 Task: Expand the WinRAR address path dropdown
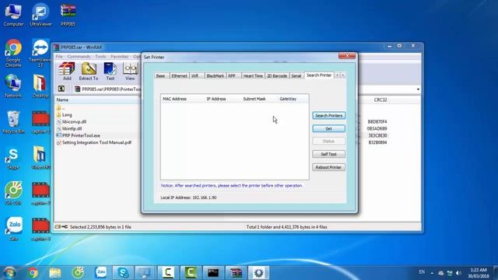[x=418, y=89]
